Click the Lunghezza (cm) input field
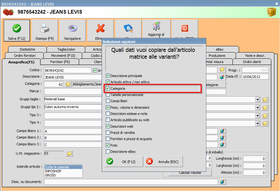Screen dimensions: 280x191 click(254, 159)
